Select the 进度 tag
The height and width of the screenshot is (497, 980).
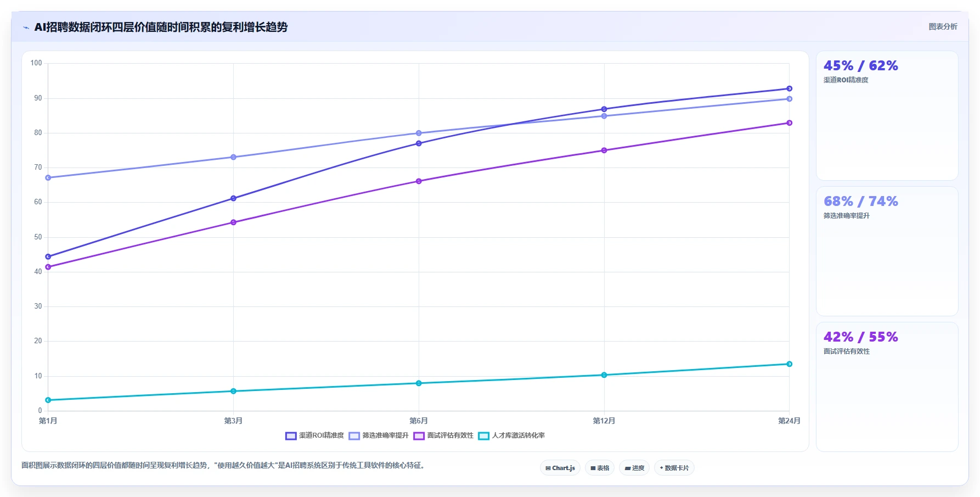(635, 468)
